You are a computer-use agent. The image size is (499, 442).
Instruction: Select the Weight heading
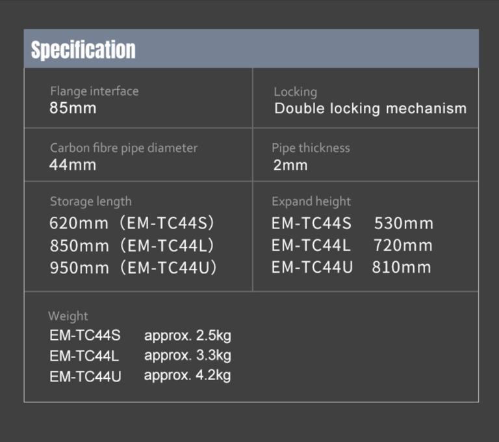[68, 316]
